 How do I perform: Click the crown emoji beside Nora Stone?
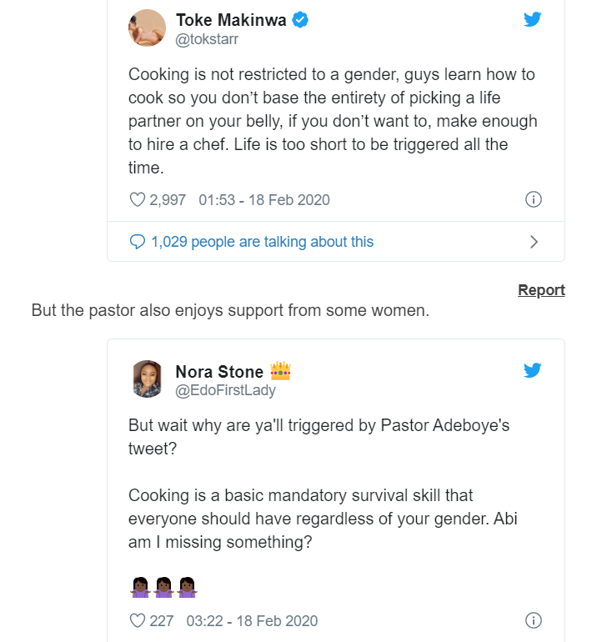280,371
